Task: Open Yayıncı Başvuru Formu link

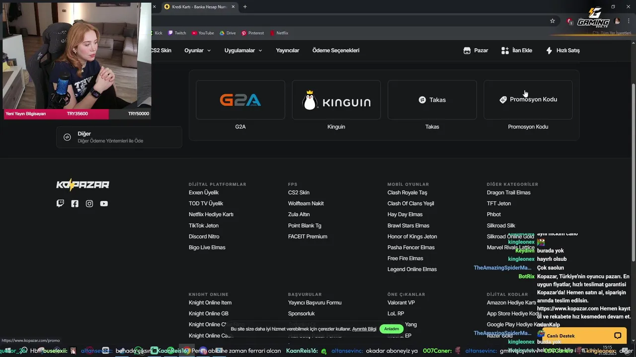Action: point(315,302)
